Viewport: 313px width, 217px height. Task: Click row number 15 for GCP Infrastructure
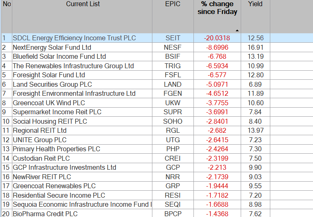point(6,167)
